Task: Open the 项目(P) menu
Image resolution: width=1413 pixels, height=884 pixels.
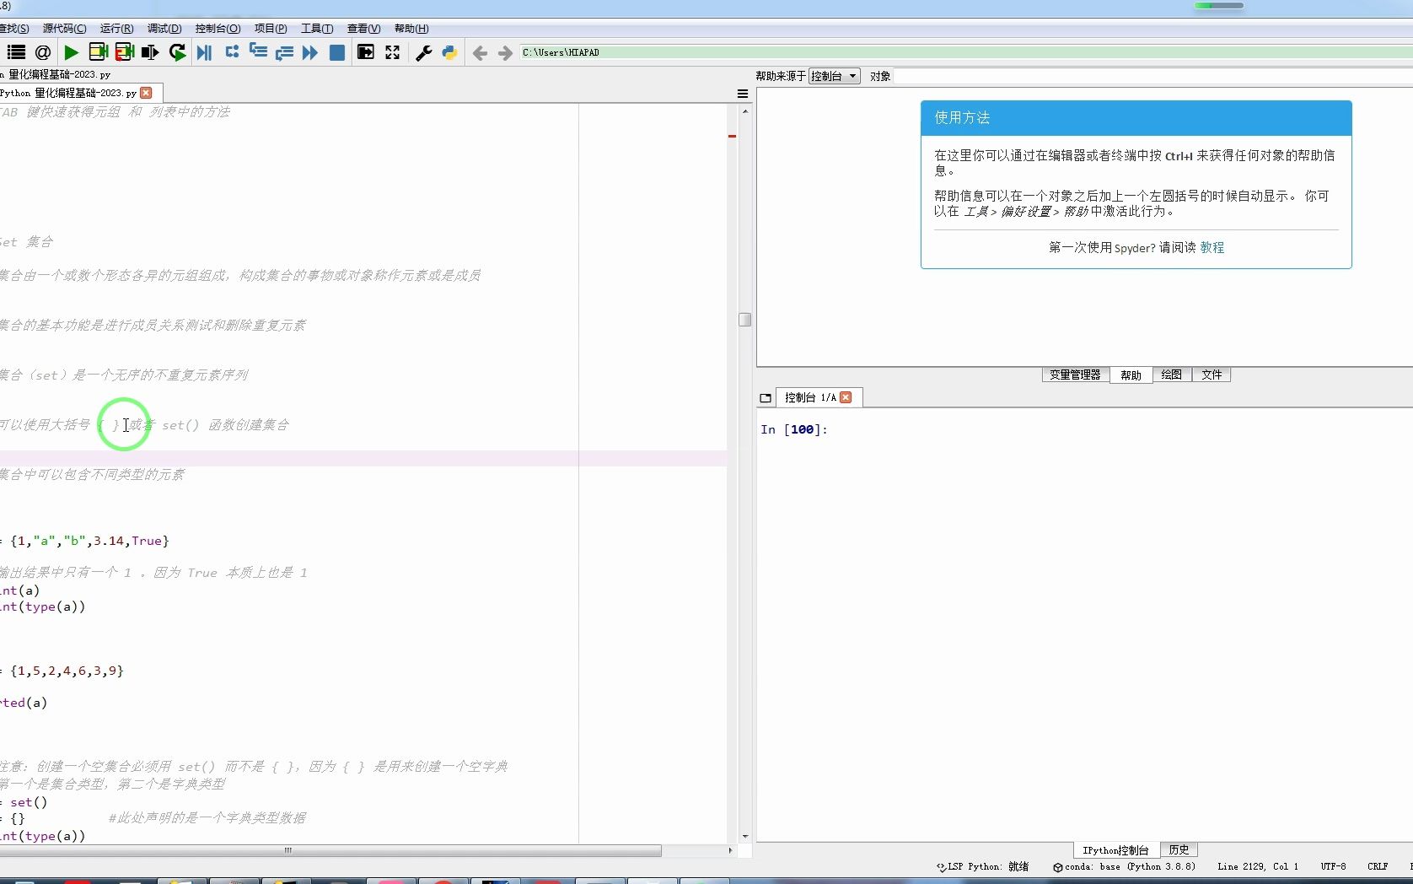Action: coord(271,29)
